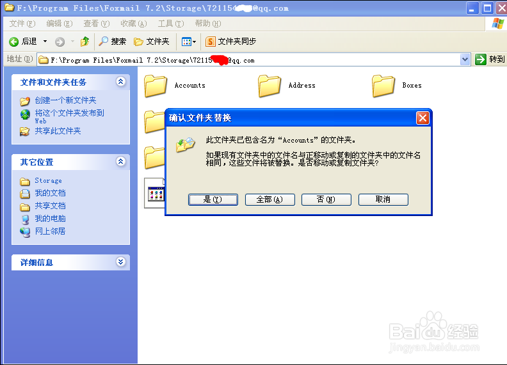This screenshot has width=507, height=365.
Task: Click the Back arrow icon
Action: [x=13, y=42]
